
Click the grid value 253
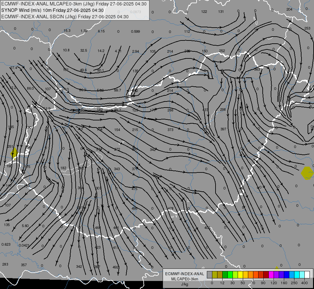[x=307, y=28]
